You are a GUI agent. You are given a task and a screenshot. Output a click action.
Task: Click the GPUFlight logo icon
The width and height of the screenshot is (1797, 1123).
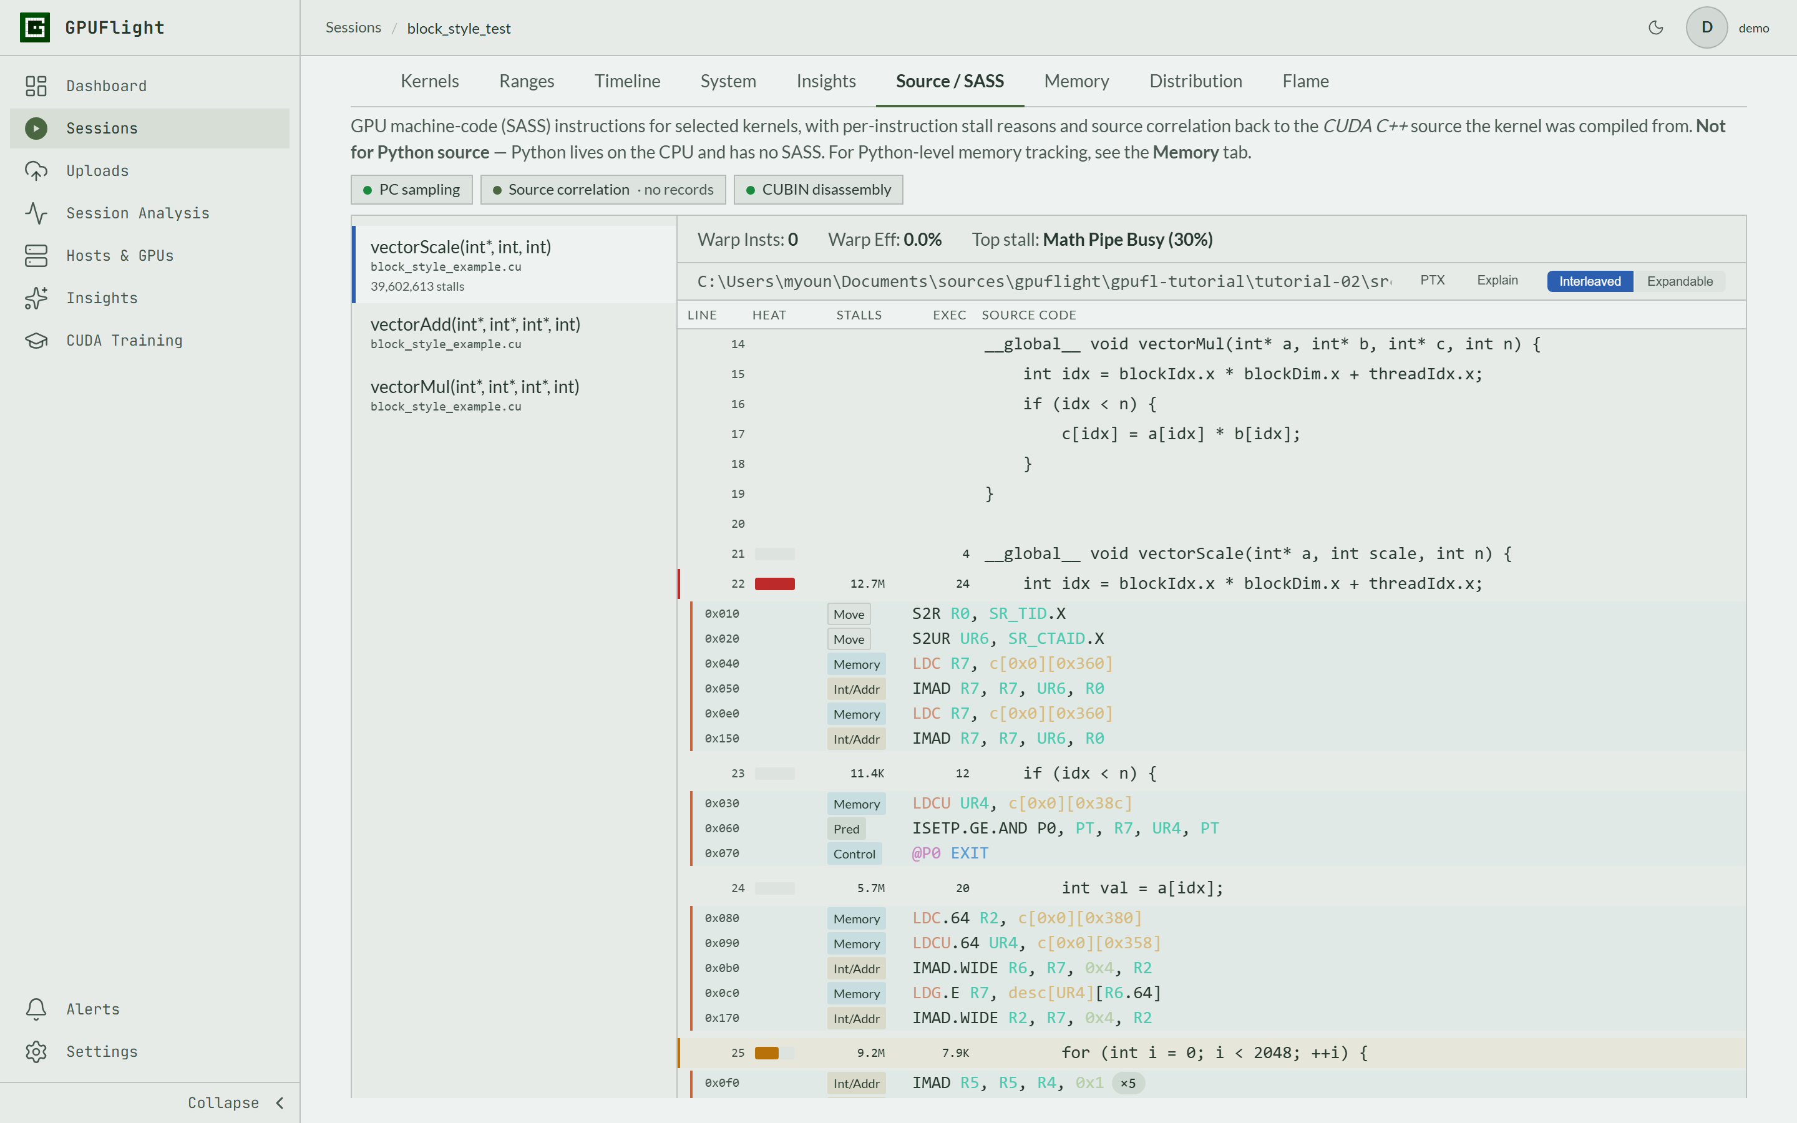click(35, 27)
